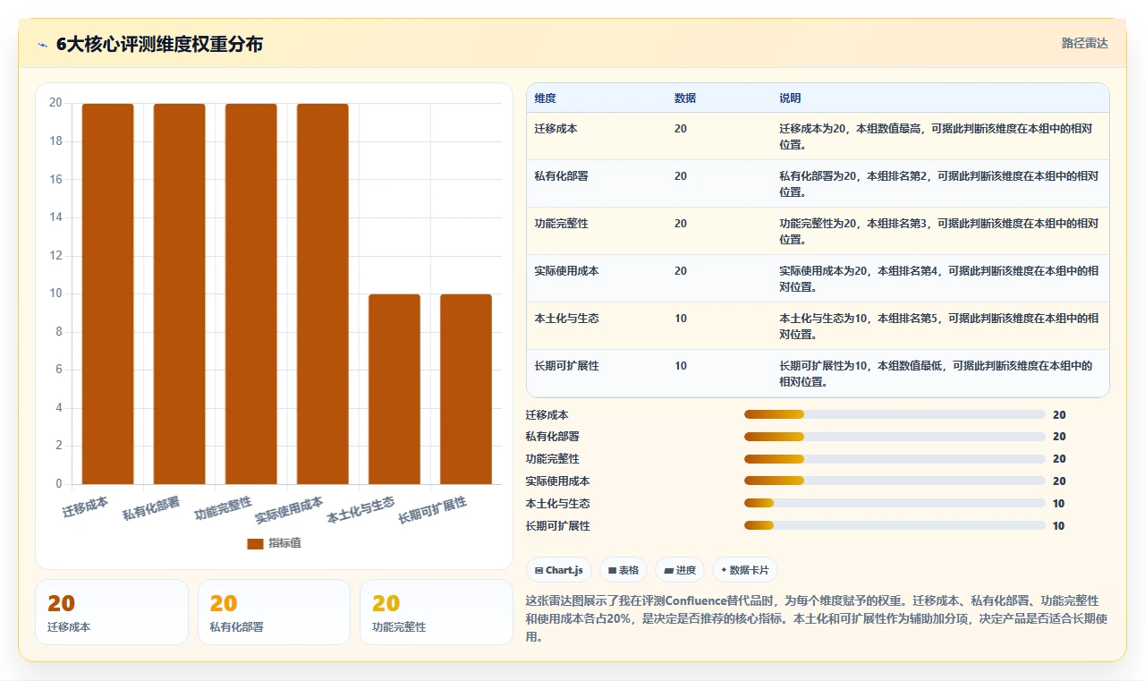Click the 本土化与生态 x-axis label

pos(361,510)
